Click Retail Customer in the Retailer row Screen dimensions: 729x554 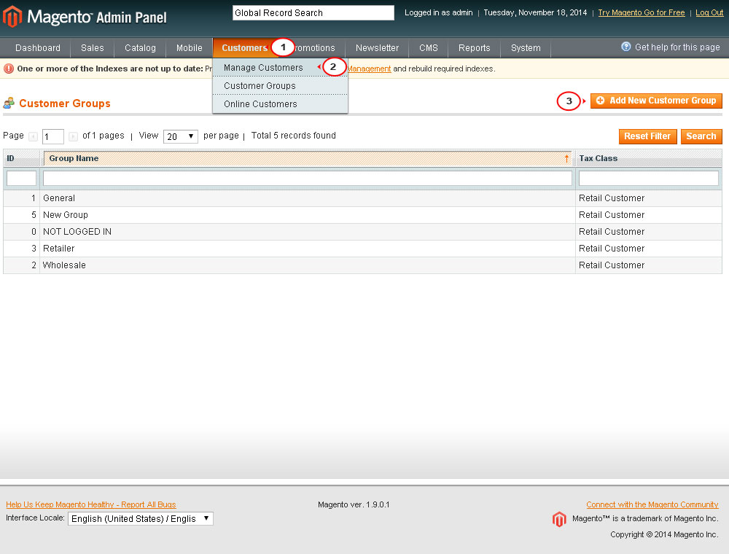coord(612,249)
